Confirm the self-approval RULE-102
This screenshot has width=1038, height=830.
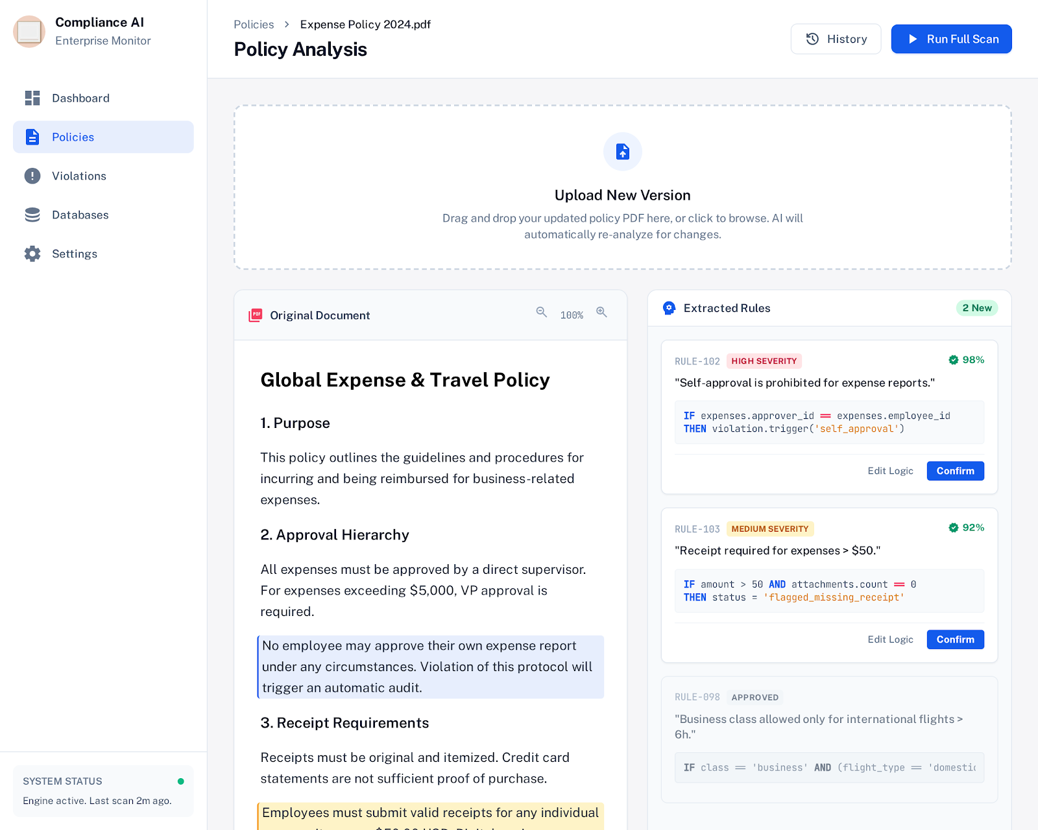click(955, 471)
